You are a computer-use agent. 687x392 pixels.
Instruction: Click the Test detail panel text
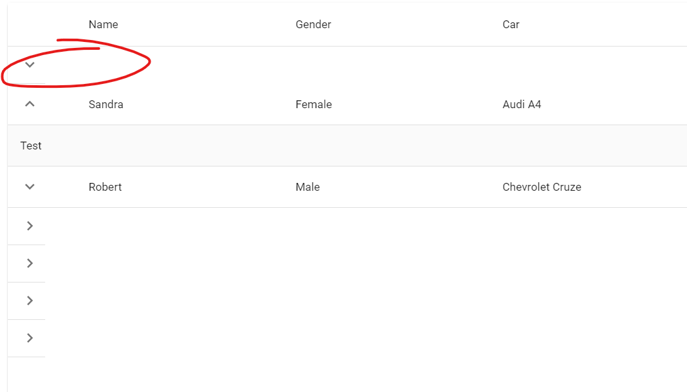[x=30, y=146]
